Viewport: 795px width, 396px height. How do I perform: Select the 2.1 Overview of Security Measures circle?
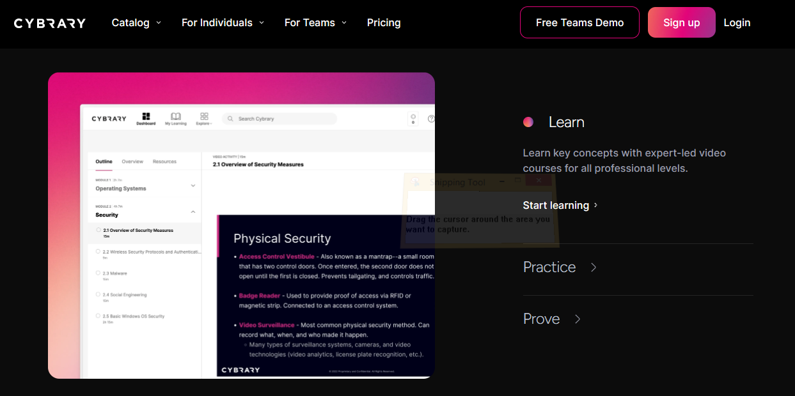(98, 230)
